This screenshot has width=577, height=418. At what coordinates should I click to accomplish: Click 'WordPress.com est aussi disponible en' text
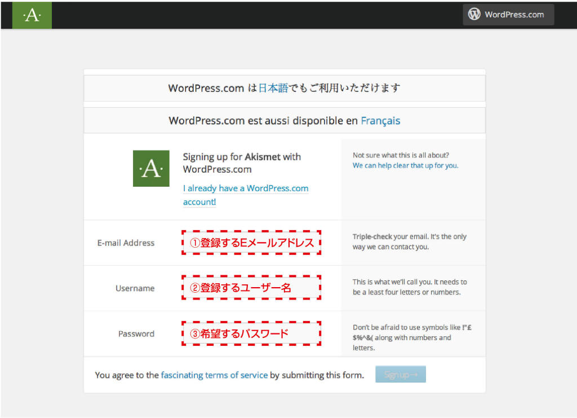pos(263,121)
